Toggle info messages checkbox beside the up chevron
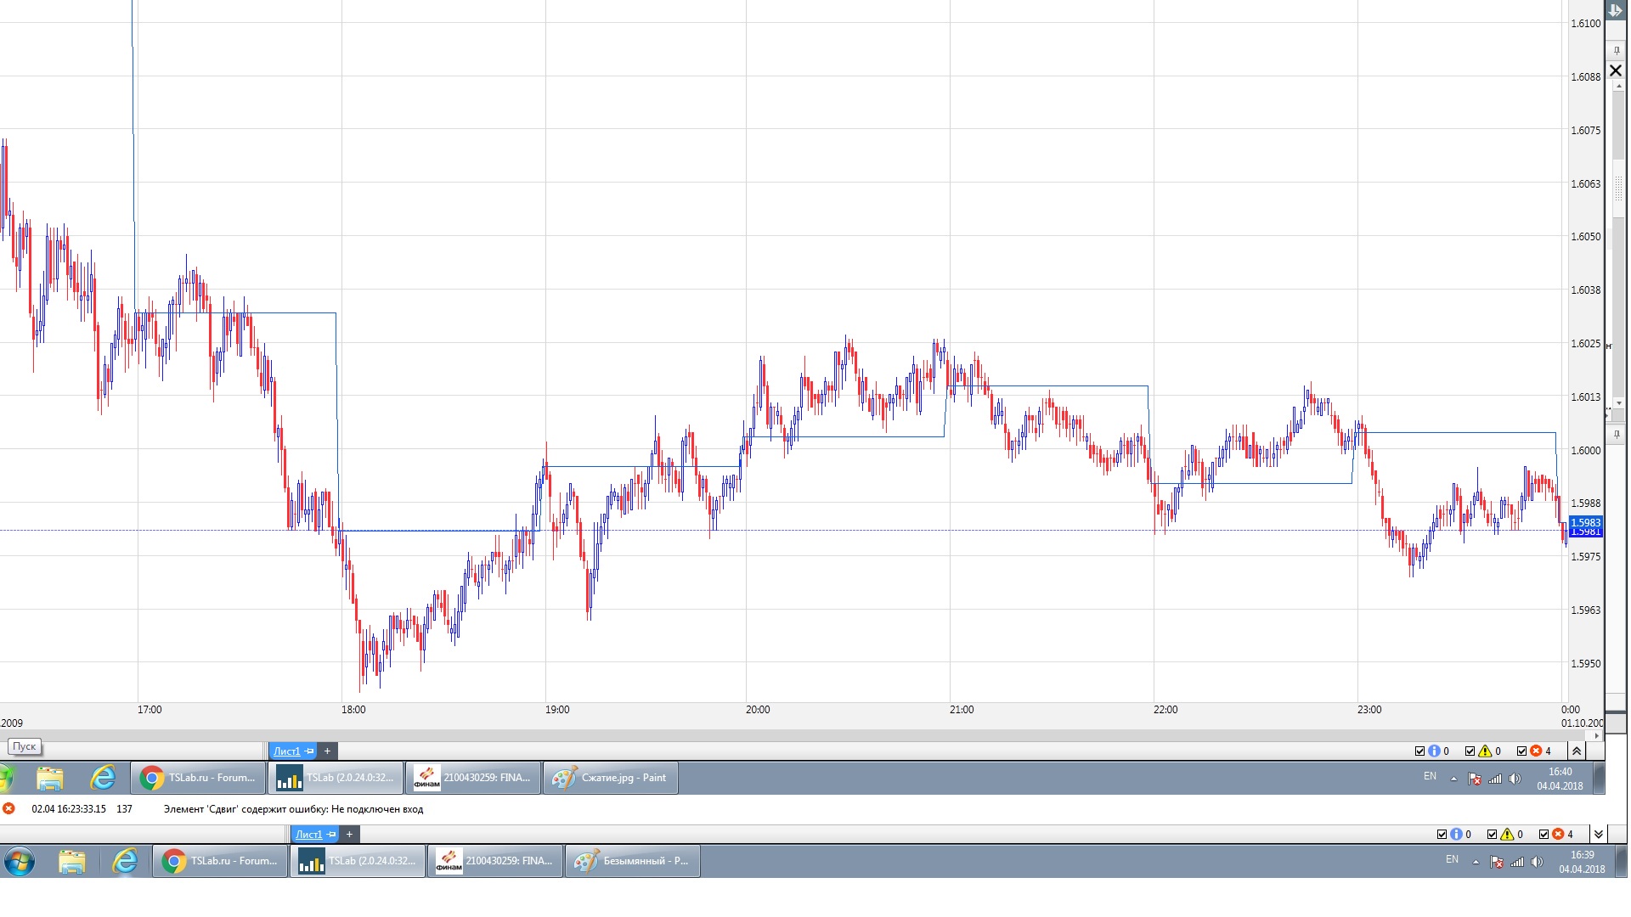Screen dimensions: 1631x917 click(x=1419, y=751)
